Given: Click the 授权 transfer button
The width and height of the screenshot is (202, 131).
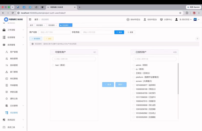Looking at the screenshot, I should [x=121, y=84].
